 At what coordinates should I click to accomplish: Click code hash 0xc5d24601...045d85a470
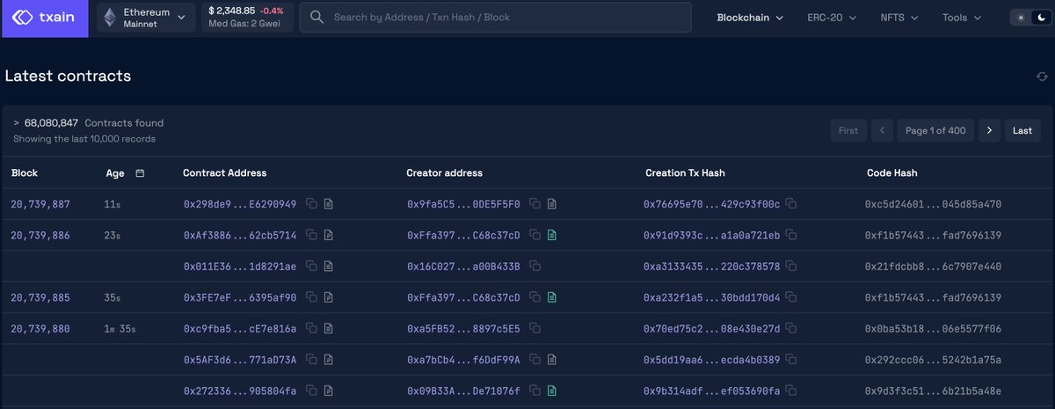[x=934, y=204]
